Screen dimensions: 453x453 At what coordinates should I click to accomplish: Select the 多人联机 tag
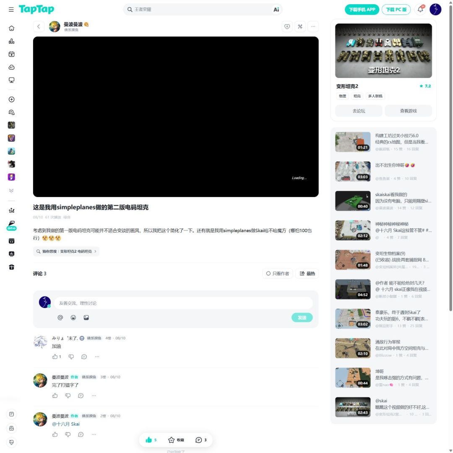pos(375,96)
